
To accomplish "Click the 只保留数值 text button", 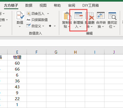I will click(40, 20).
